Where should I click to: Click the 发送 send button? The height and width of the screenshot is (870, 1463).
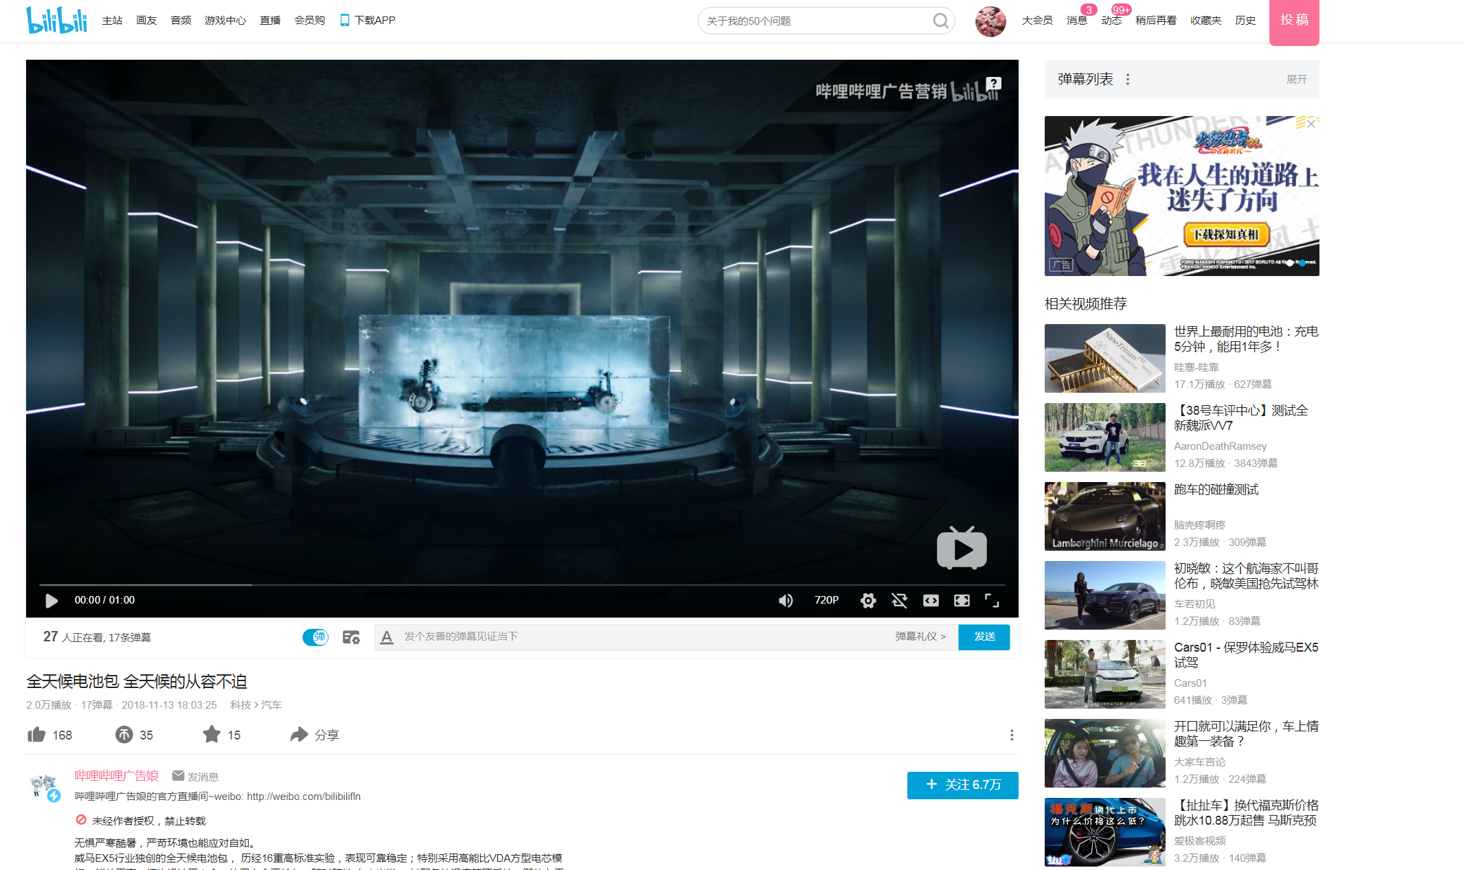(984, 637)
